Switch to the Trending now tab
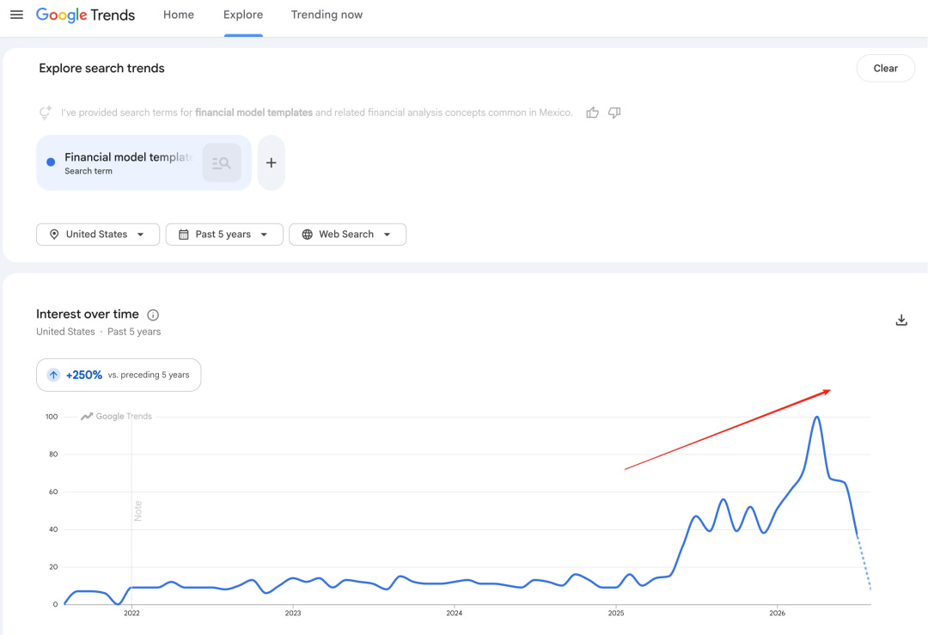This screenshot has height=635, width=928. (x=327, y=15)
